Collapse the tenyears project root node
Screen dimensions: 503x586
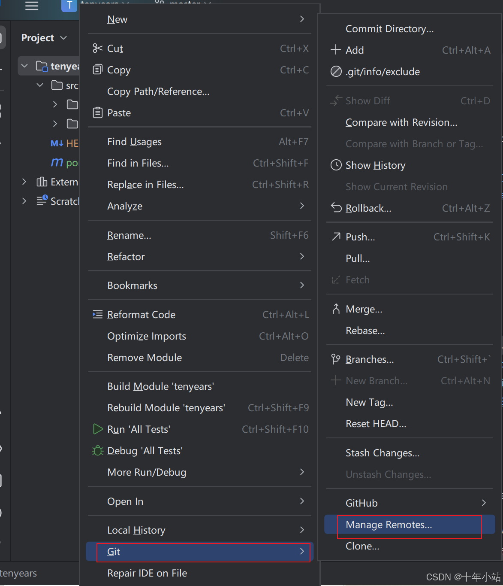point(24,66)
